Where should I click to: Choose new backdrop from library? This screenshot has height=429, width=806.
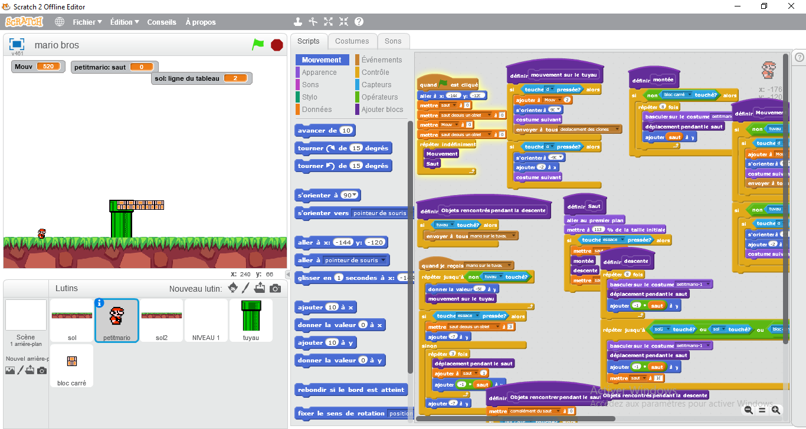[10, 371]
